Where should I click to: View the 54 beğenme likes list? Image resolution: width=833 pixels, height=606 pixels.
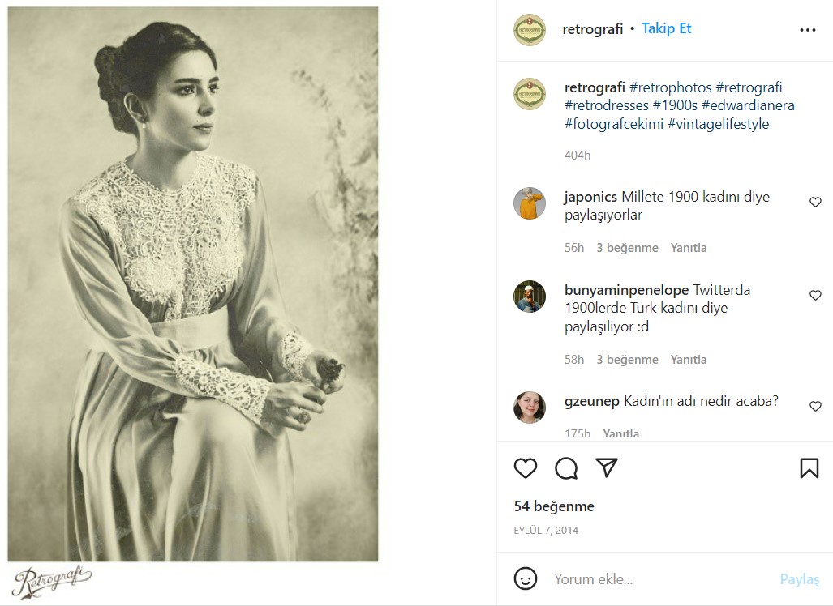pos(554,506)
